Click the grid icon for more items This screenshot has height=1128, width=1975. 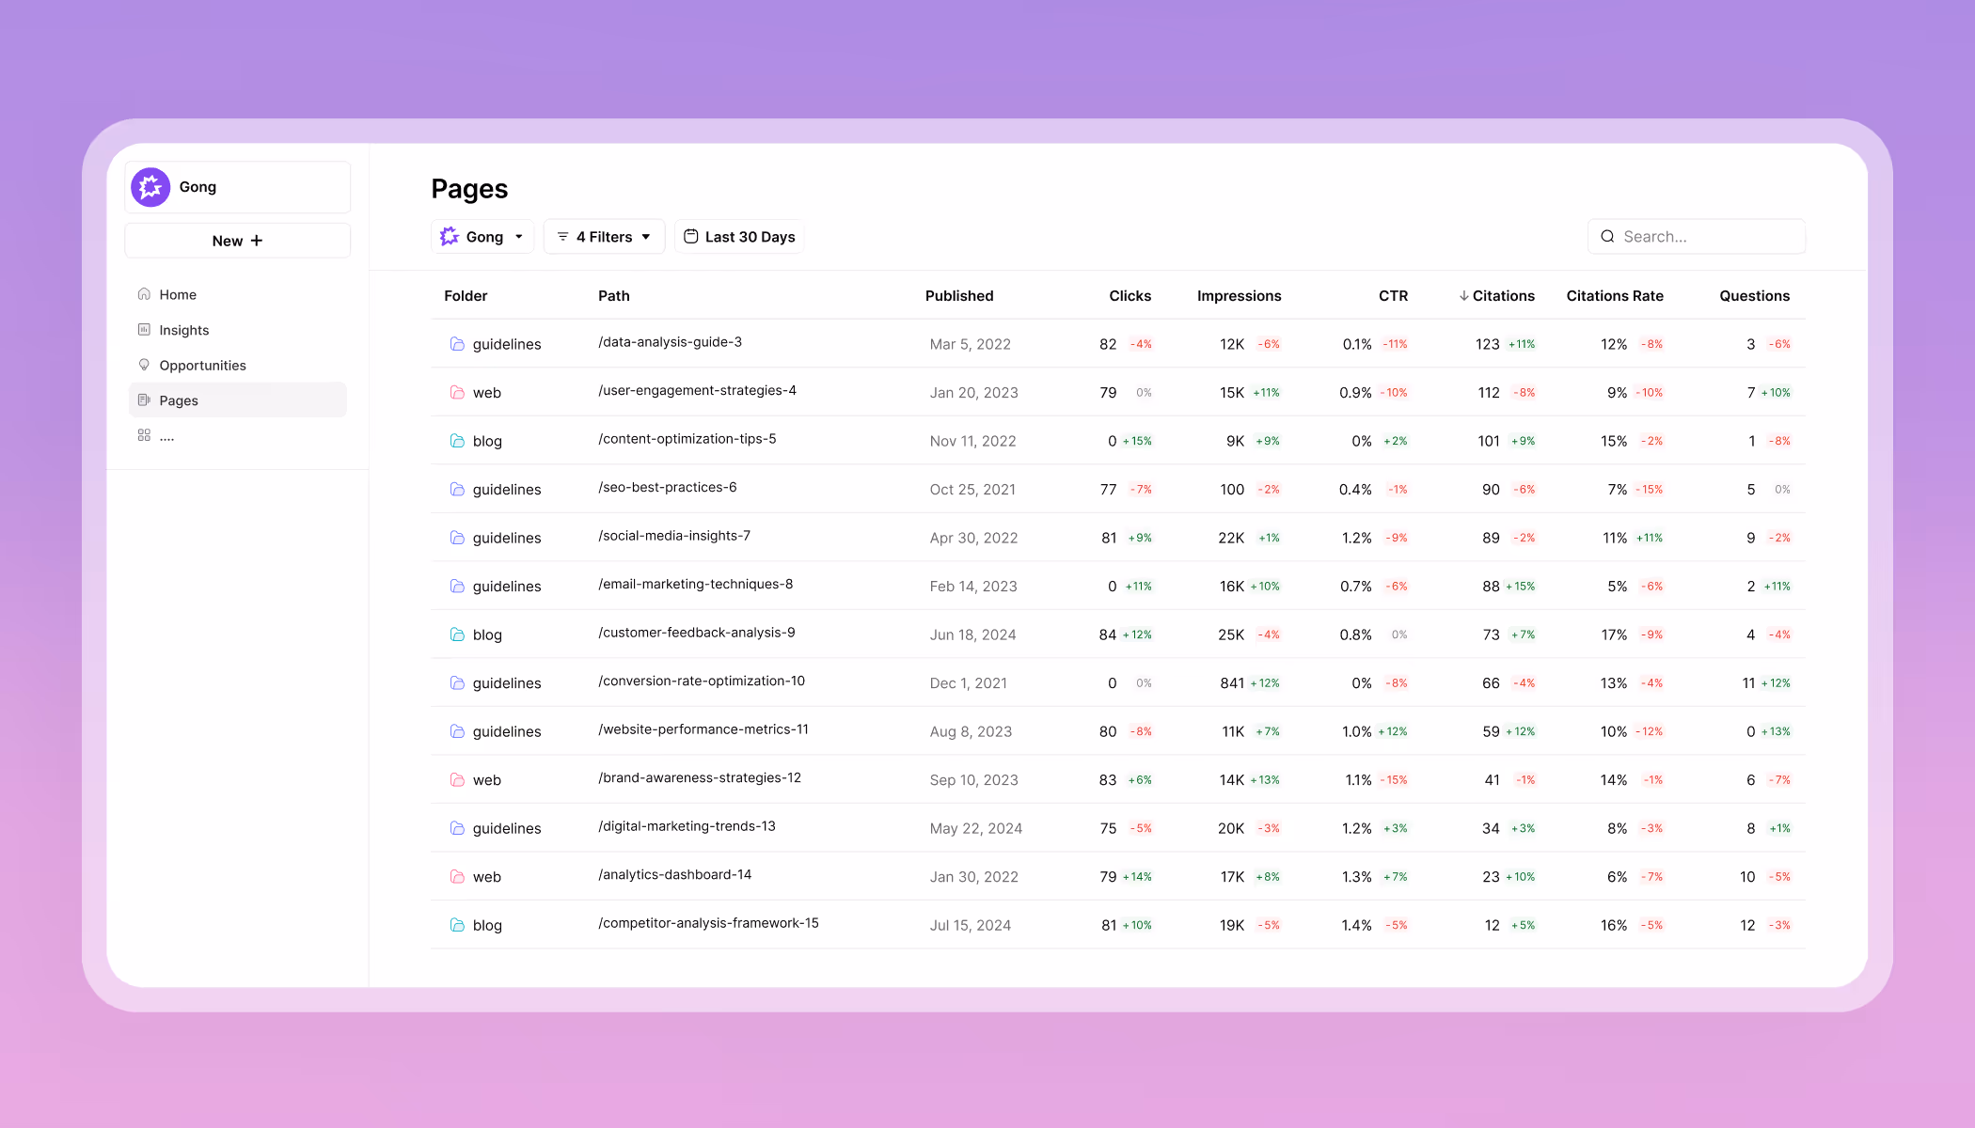[x=144, y=435]
